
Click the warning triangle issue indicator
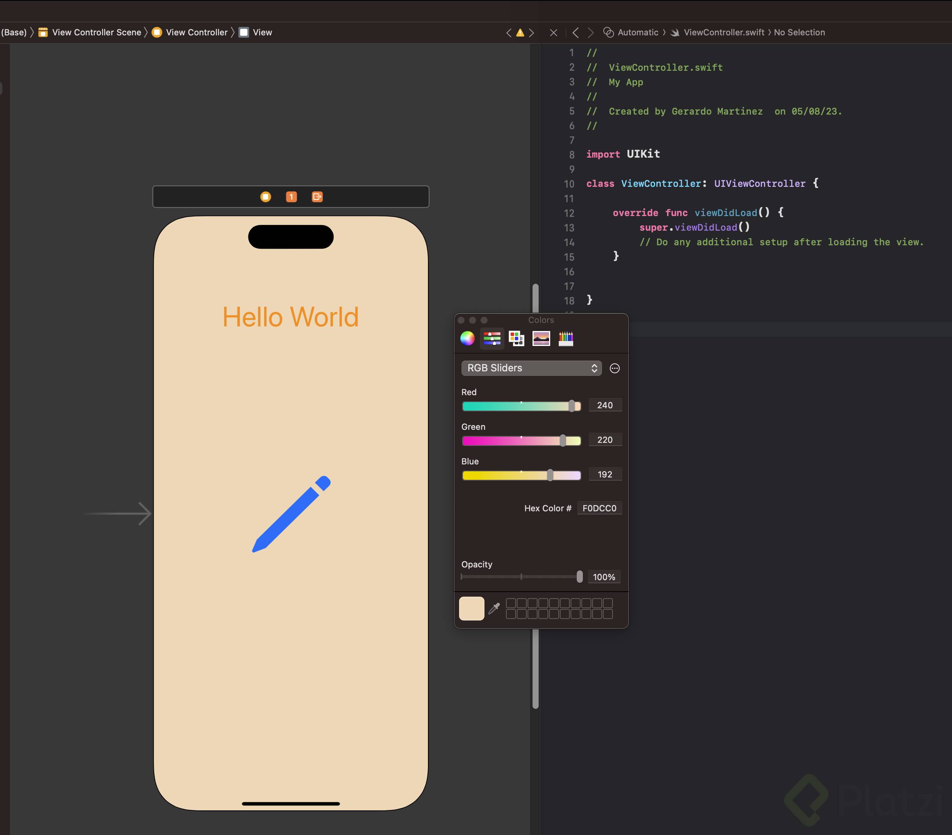click(520, 33)
